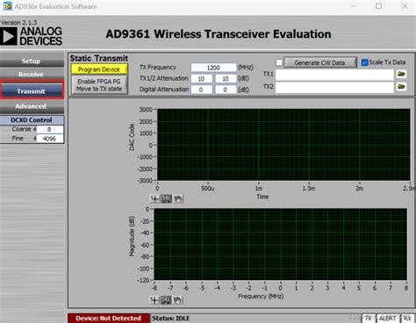Select crosshair cursor tool under DAC Code graph

click(x=154, y=199)
